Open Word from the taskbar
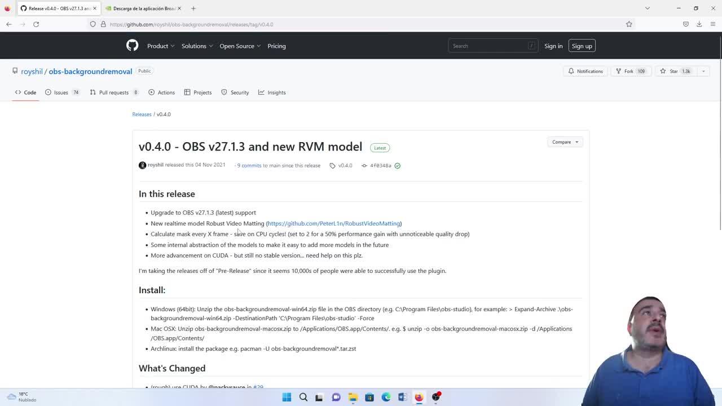The image size is (722, 406). pos(402,397)
